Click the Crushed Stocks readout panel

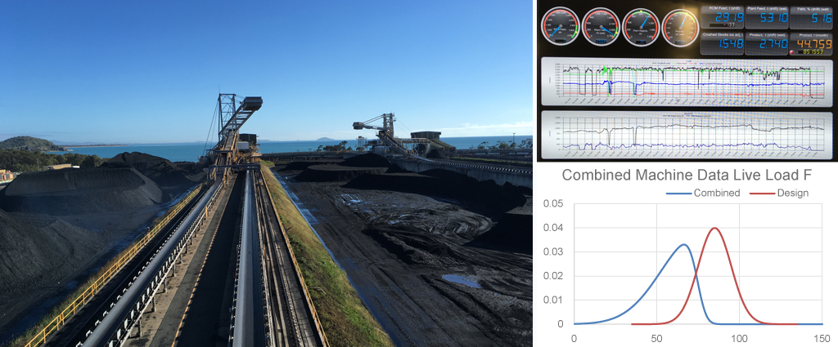point(723,43)
